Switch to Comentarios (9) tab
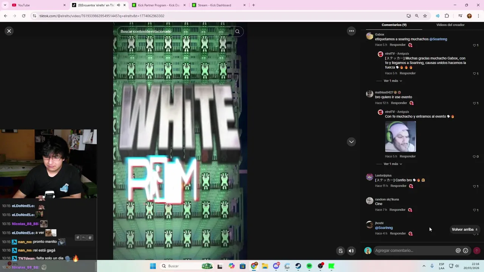 coord(394,25)
